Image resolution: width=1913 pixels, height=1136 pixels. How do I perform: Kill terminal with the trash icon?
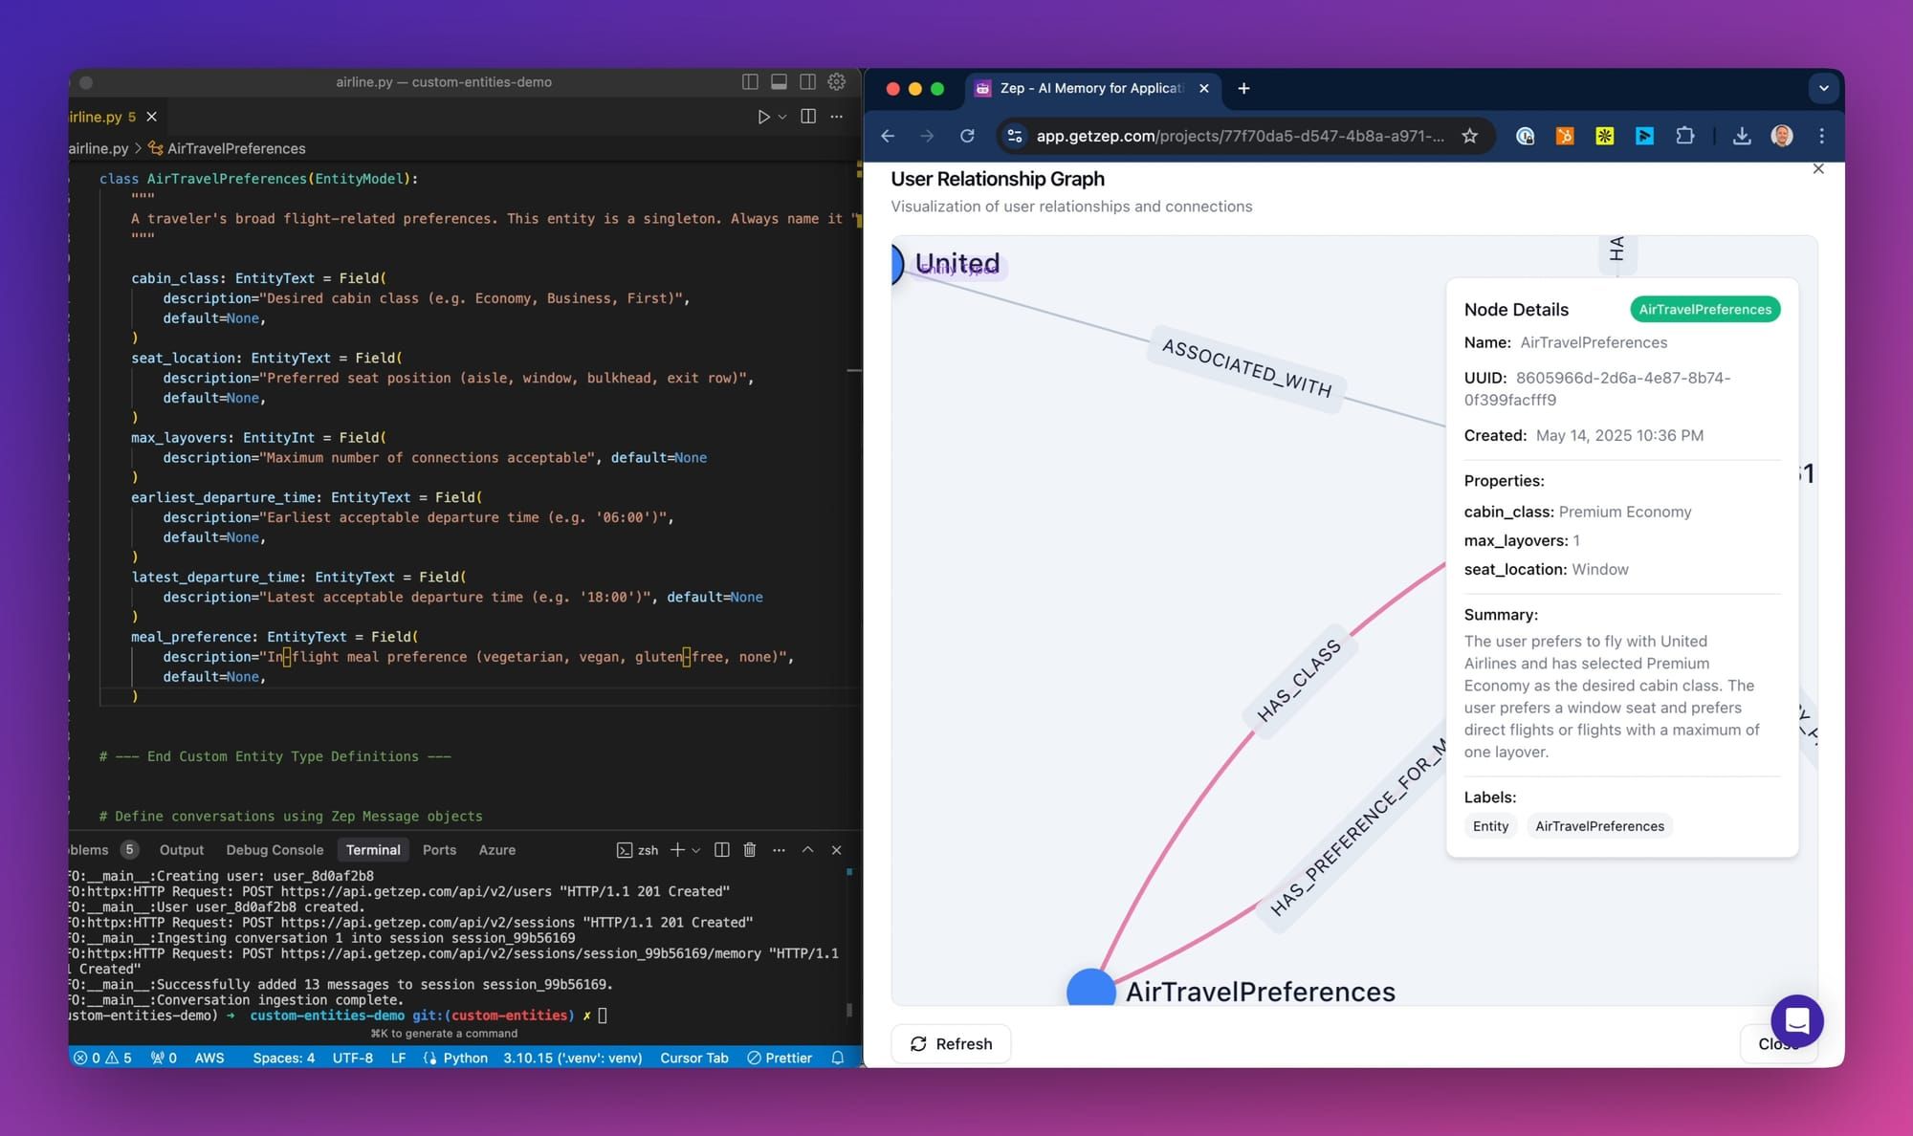(750, 850)
